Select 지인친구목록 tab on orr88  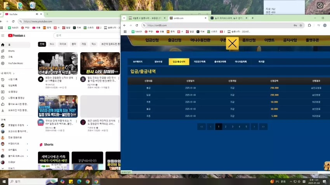click(200, 62)
